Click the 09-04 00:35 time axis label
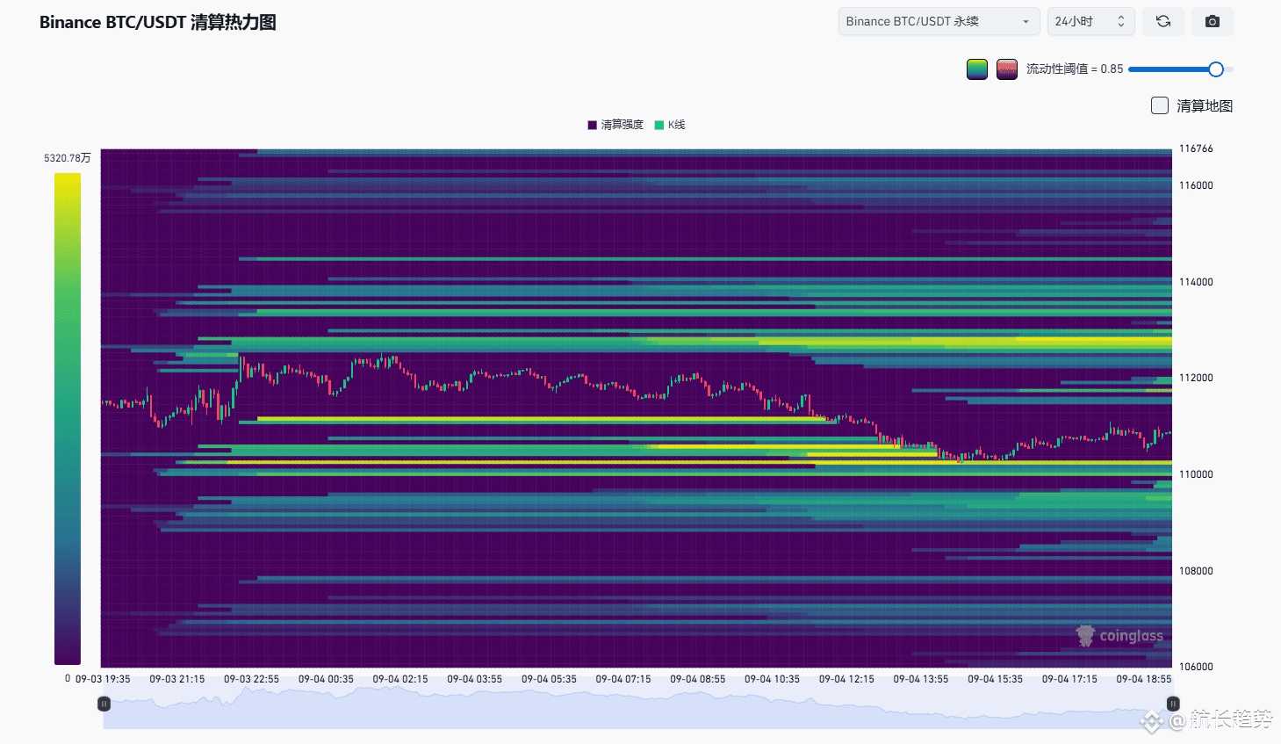Image resolution: width=1281 pixels, height=744 pixels. point(326,679)
